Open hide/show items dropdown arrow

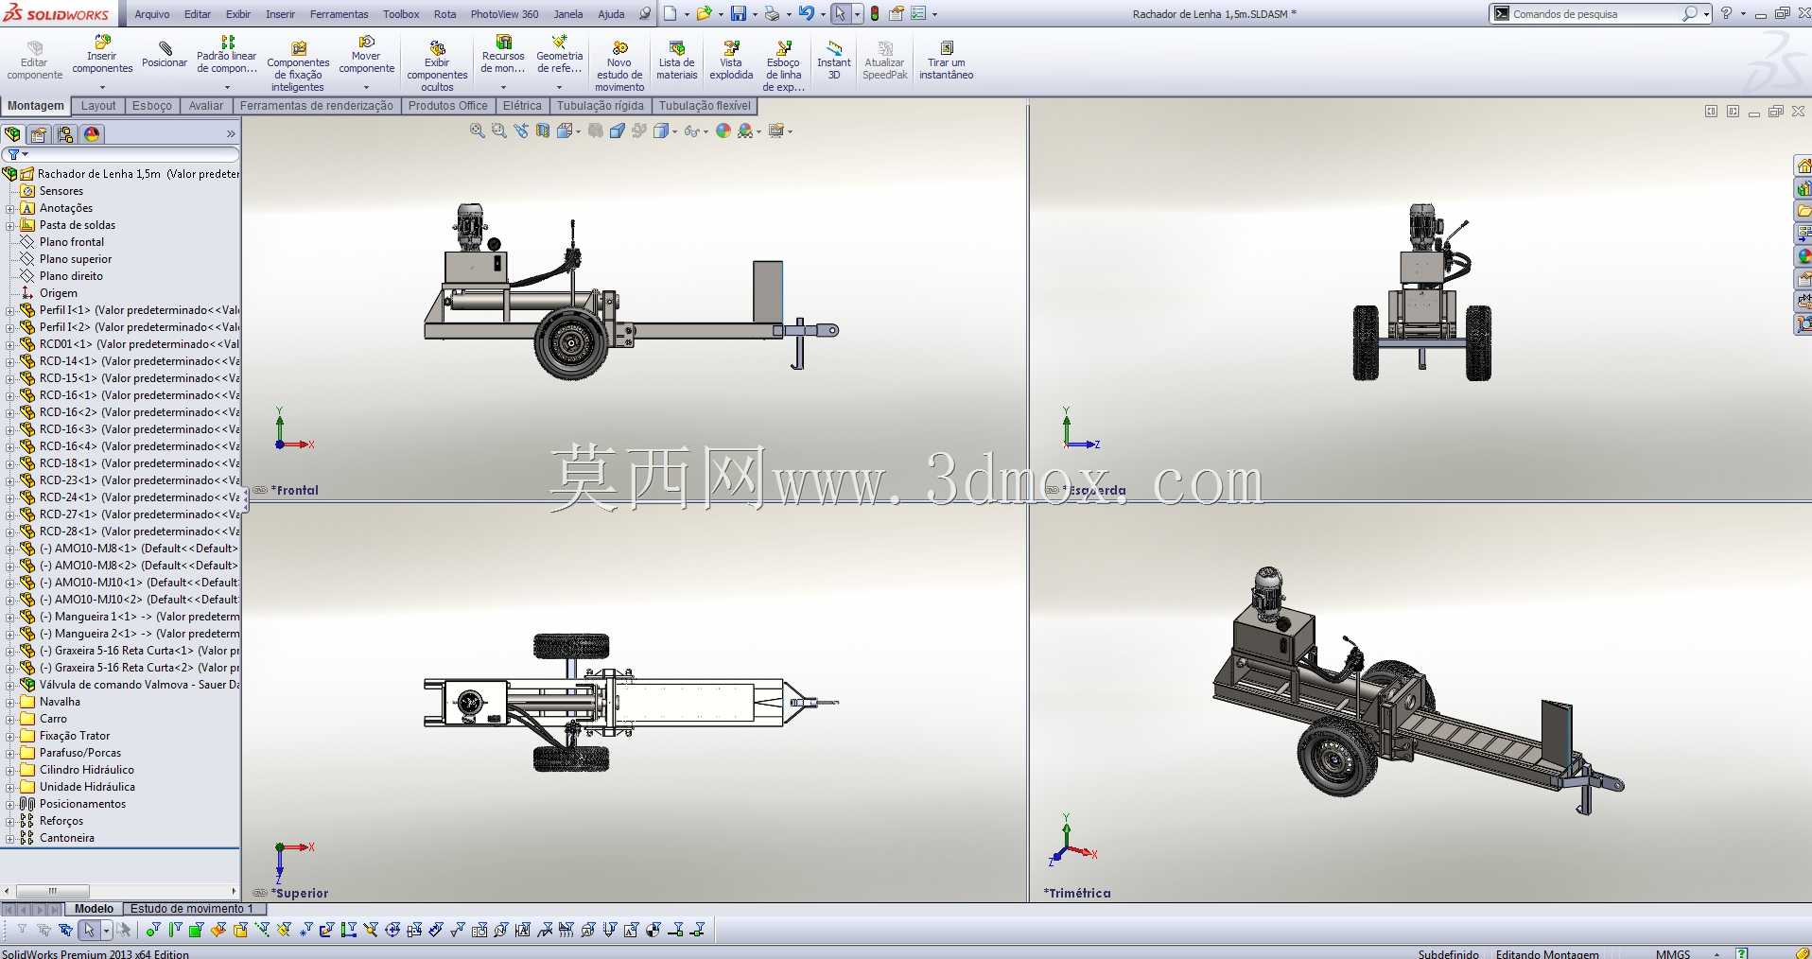[x=706, y=131]
